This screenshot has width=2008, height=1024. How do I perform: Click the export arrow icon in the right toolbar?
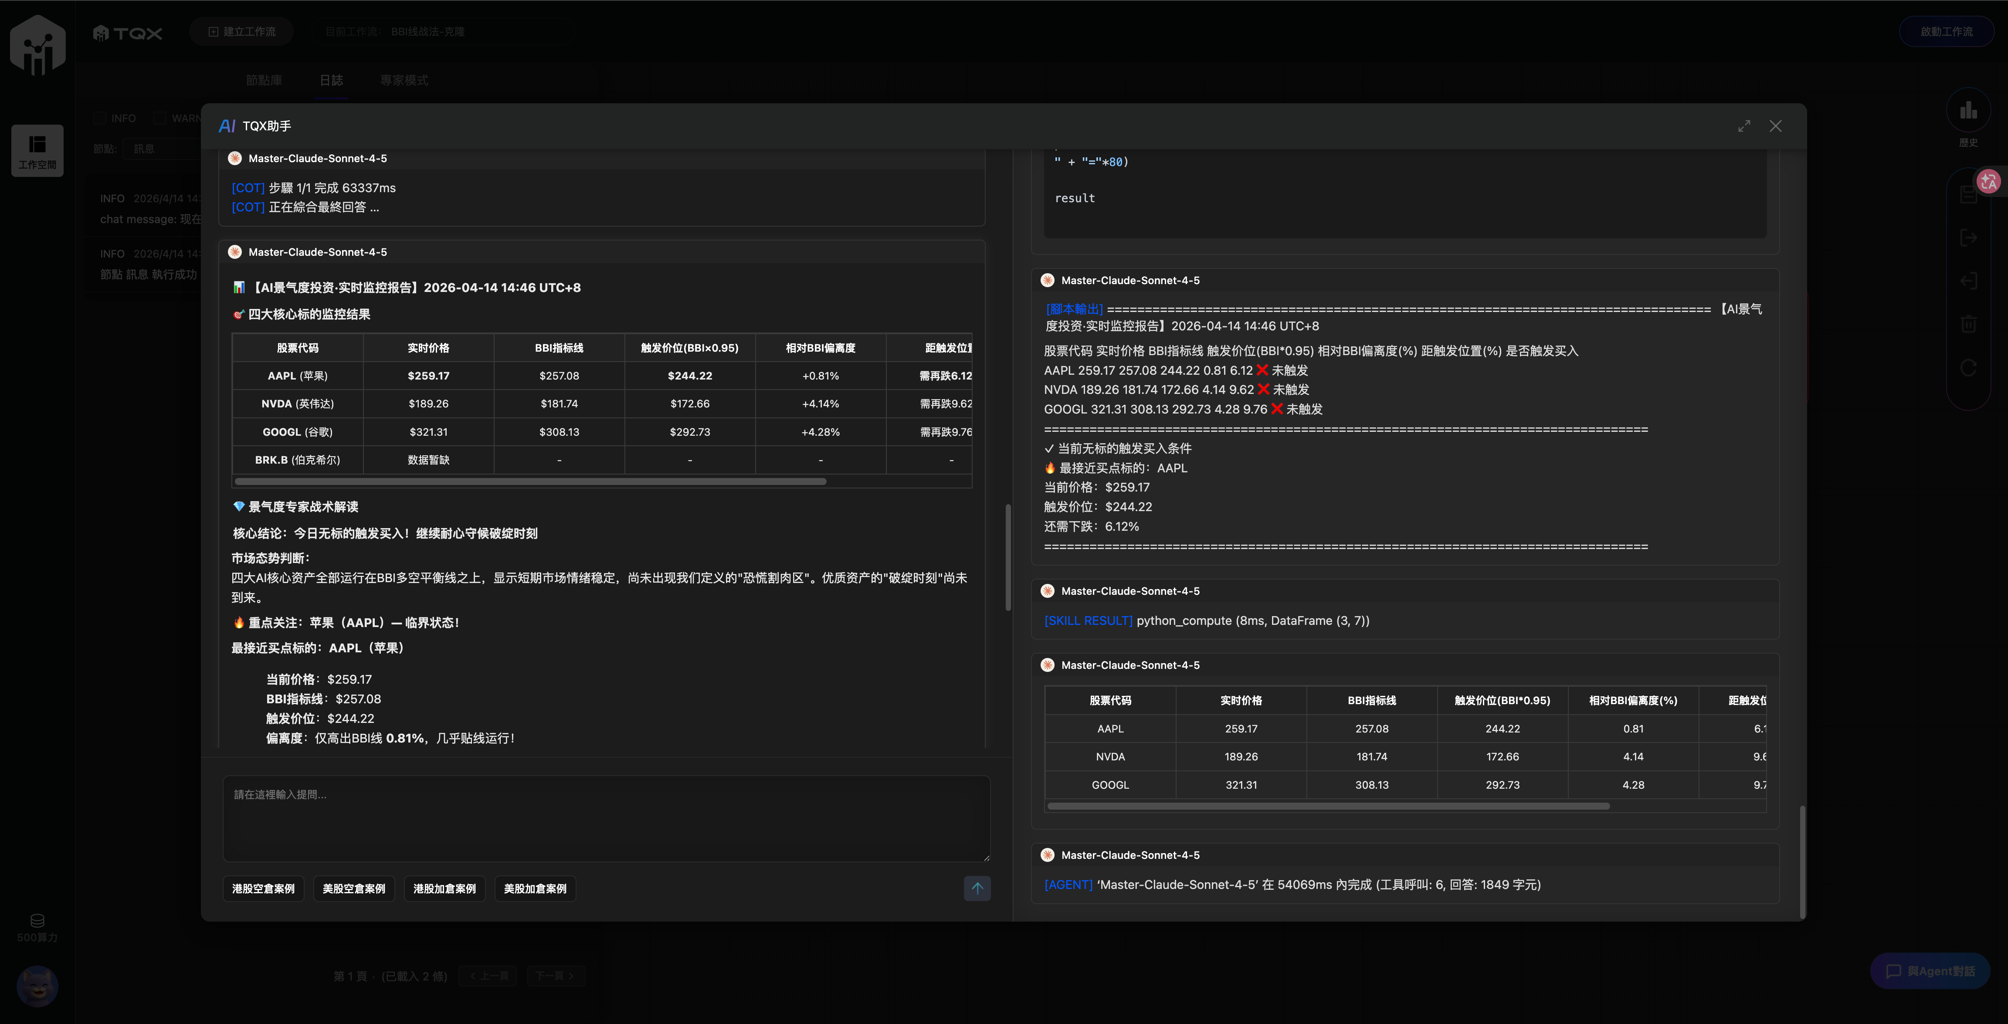[1968, 237]
